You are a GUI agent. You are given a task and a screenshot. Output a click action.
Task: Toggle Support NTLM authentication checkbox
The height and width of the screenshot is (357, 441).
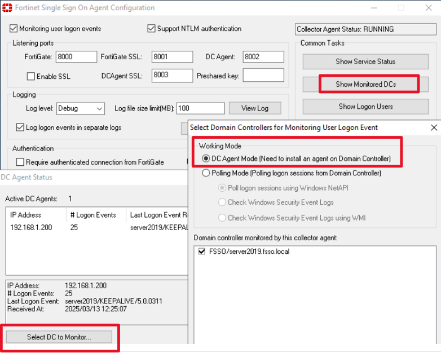click(x=151, y=28)
